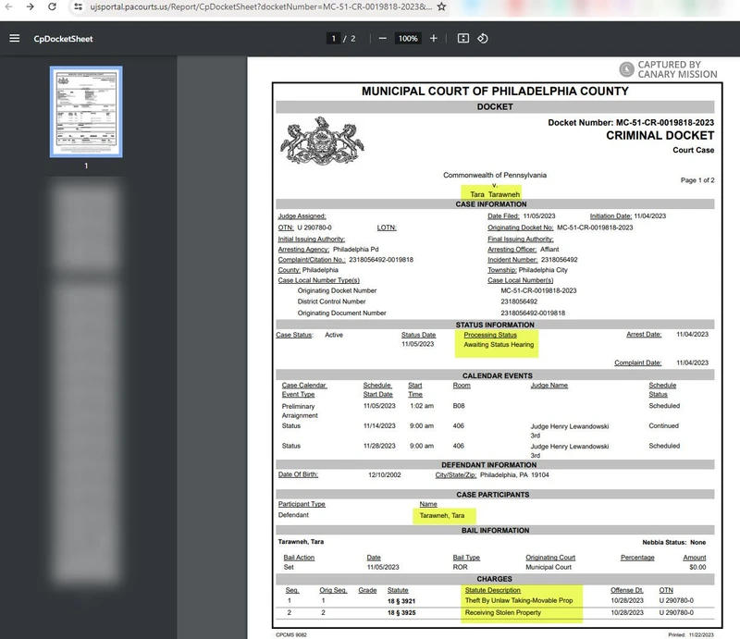
Task: Click the current page number field
Action: 333,39
